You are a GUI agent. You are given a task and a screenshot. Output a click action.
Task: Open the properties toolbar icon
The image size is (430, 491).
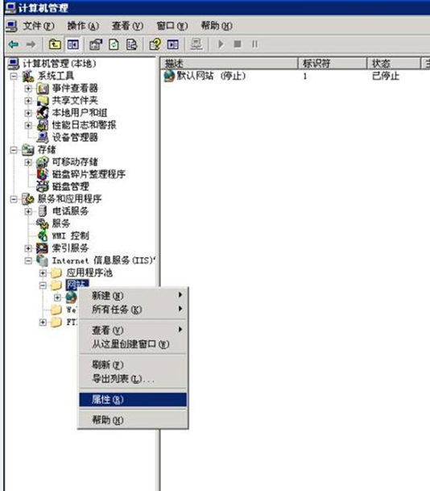pos(96,44)
